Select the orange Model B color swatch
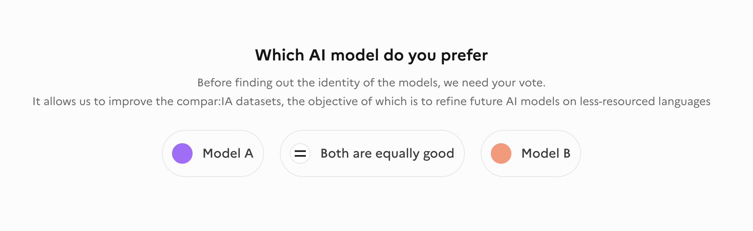Screen dimensions: 753x231 pyautogui.click(x=501, y=154)
